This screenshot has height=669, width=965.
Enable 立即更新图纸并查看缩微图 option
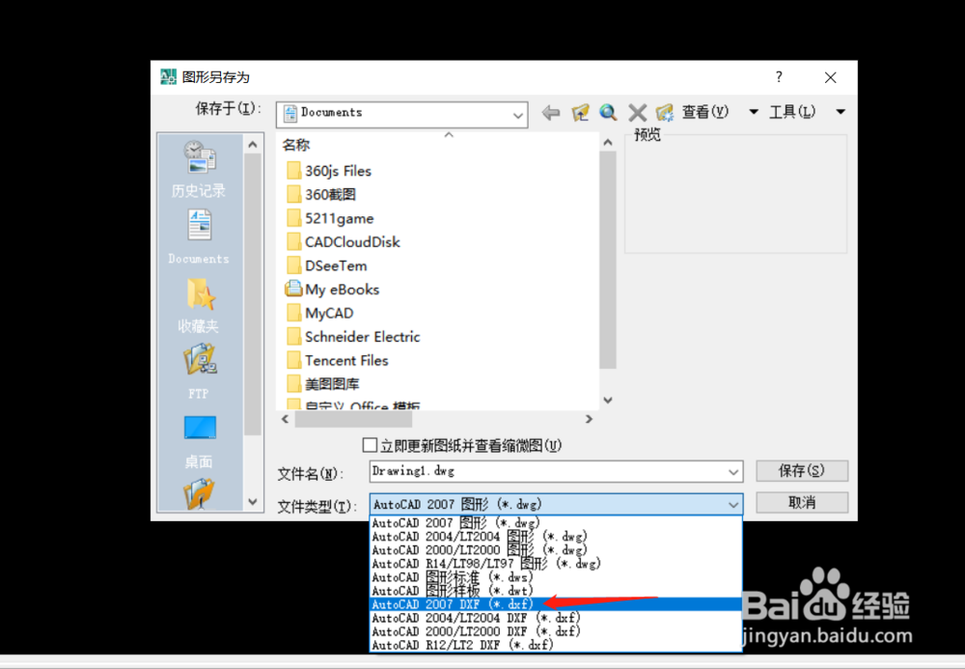tap(369, 445)
